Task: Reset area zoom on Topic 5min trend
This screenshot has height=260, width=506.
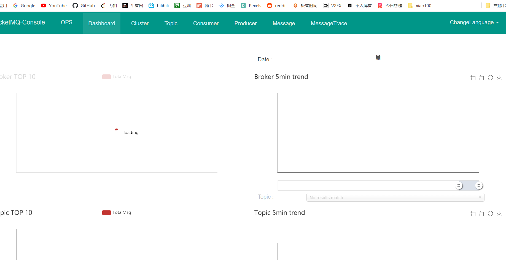Action: [481, 214]
